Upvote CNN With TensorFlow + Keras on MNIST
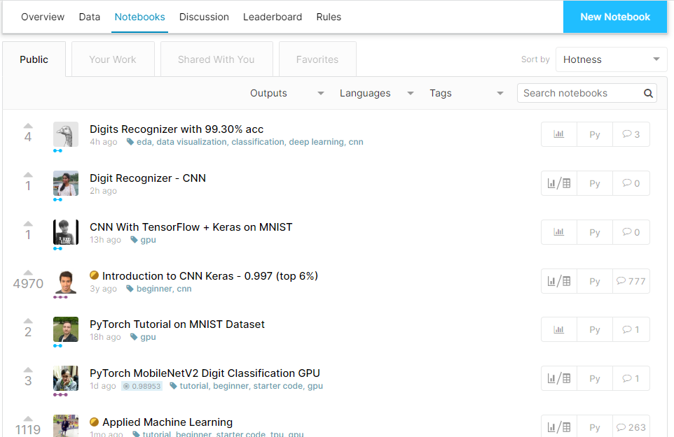 point(27,224)
